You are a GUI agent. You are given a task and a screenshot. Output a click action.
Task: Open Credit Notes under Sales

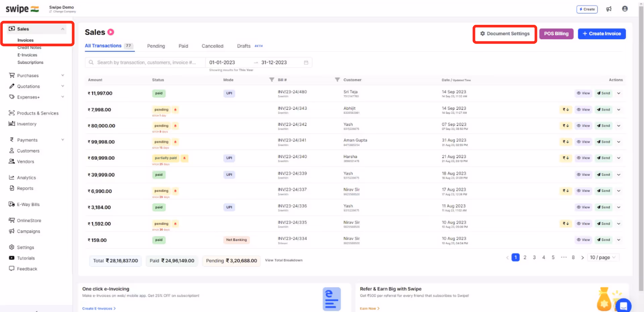point(30,48)
